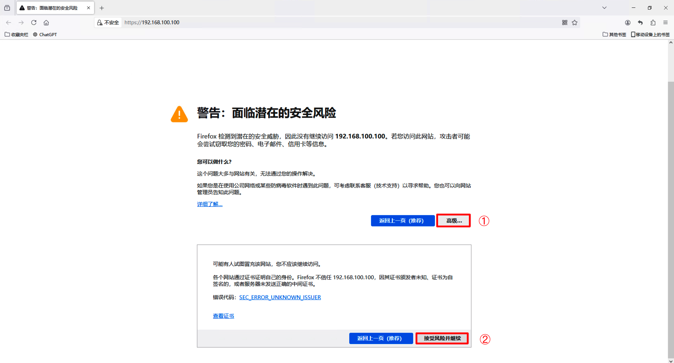Click the address bar URL field
674x363 pixels.
pos(337,22)
